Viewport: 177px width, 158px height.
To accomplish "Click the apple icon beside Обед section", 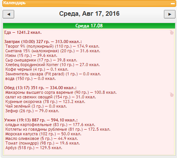I will [172, 95].
